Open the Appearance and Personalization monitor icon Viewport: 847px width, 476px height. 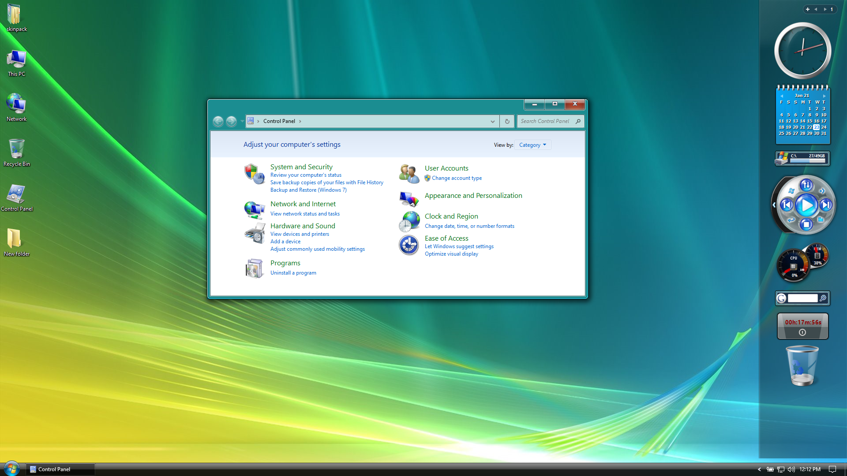[x=409, y=199]
